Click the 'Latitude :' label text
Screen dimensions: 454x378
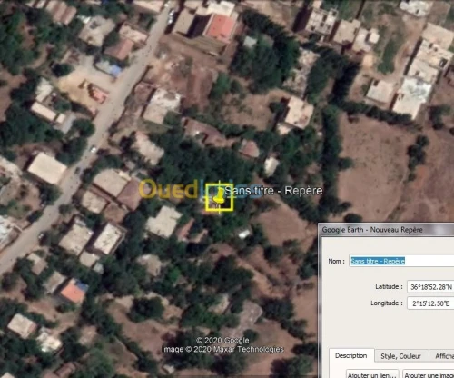(x=389, y=286)
